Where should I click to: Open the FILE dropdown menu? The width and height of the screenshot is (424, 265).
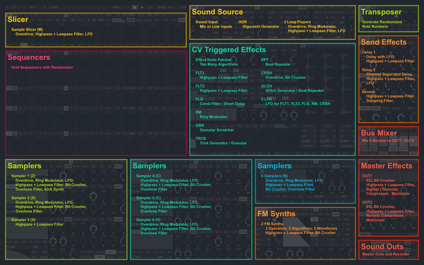[x=37, y=7]
